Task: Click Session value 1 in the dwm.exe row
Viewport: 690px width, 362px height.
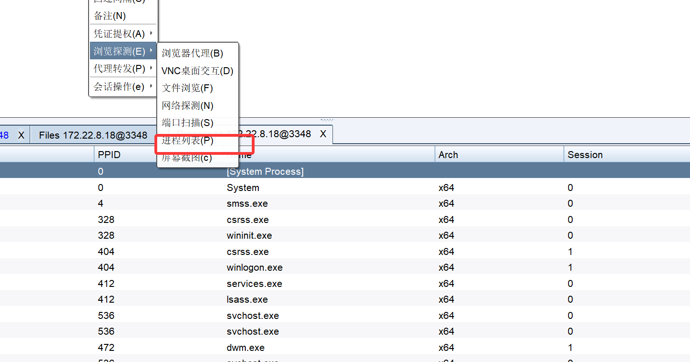Action: (x=570, y=348)
